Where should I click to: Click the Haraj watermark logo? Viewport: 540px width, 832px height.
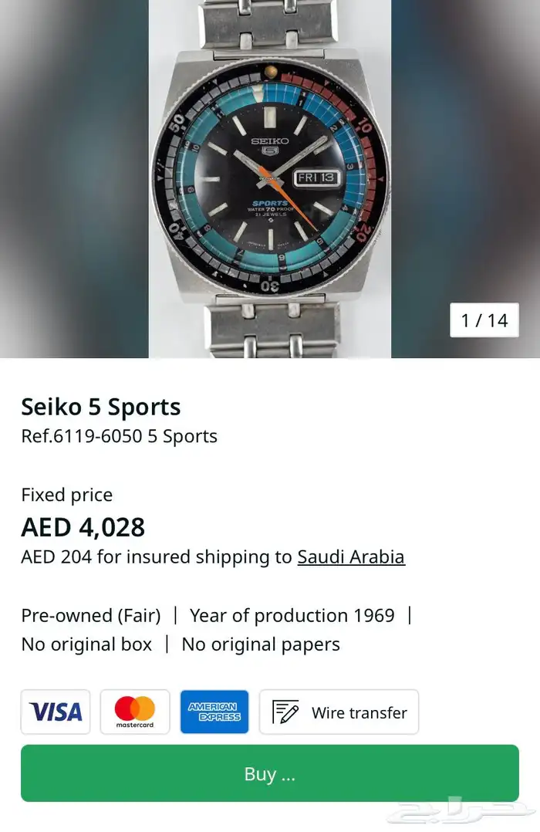461,811
